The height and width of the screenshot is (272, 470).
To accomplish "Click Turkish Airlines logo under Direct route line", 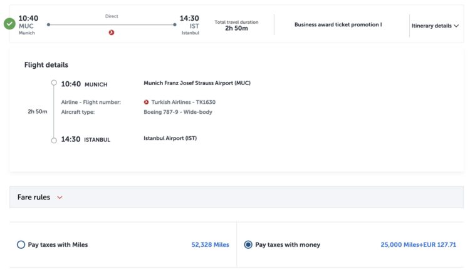I will coord(112,33).
